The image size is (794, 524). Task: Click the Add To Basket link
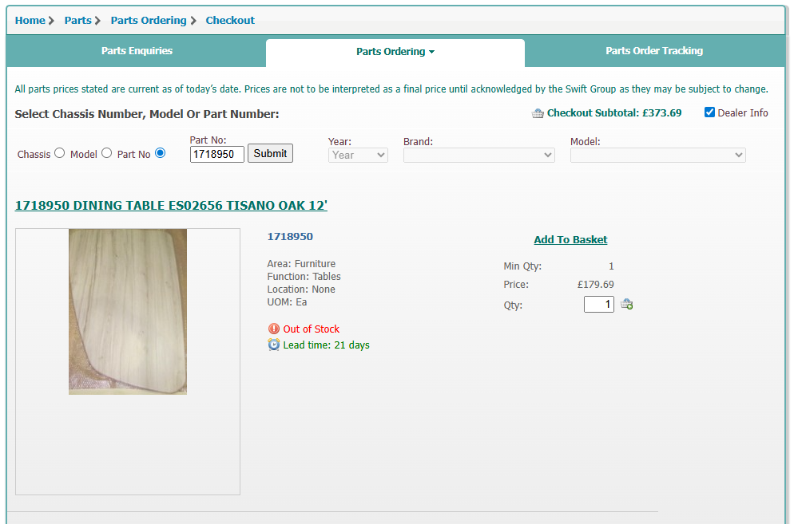click(570, 240)
